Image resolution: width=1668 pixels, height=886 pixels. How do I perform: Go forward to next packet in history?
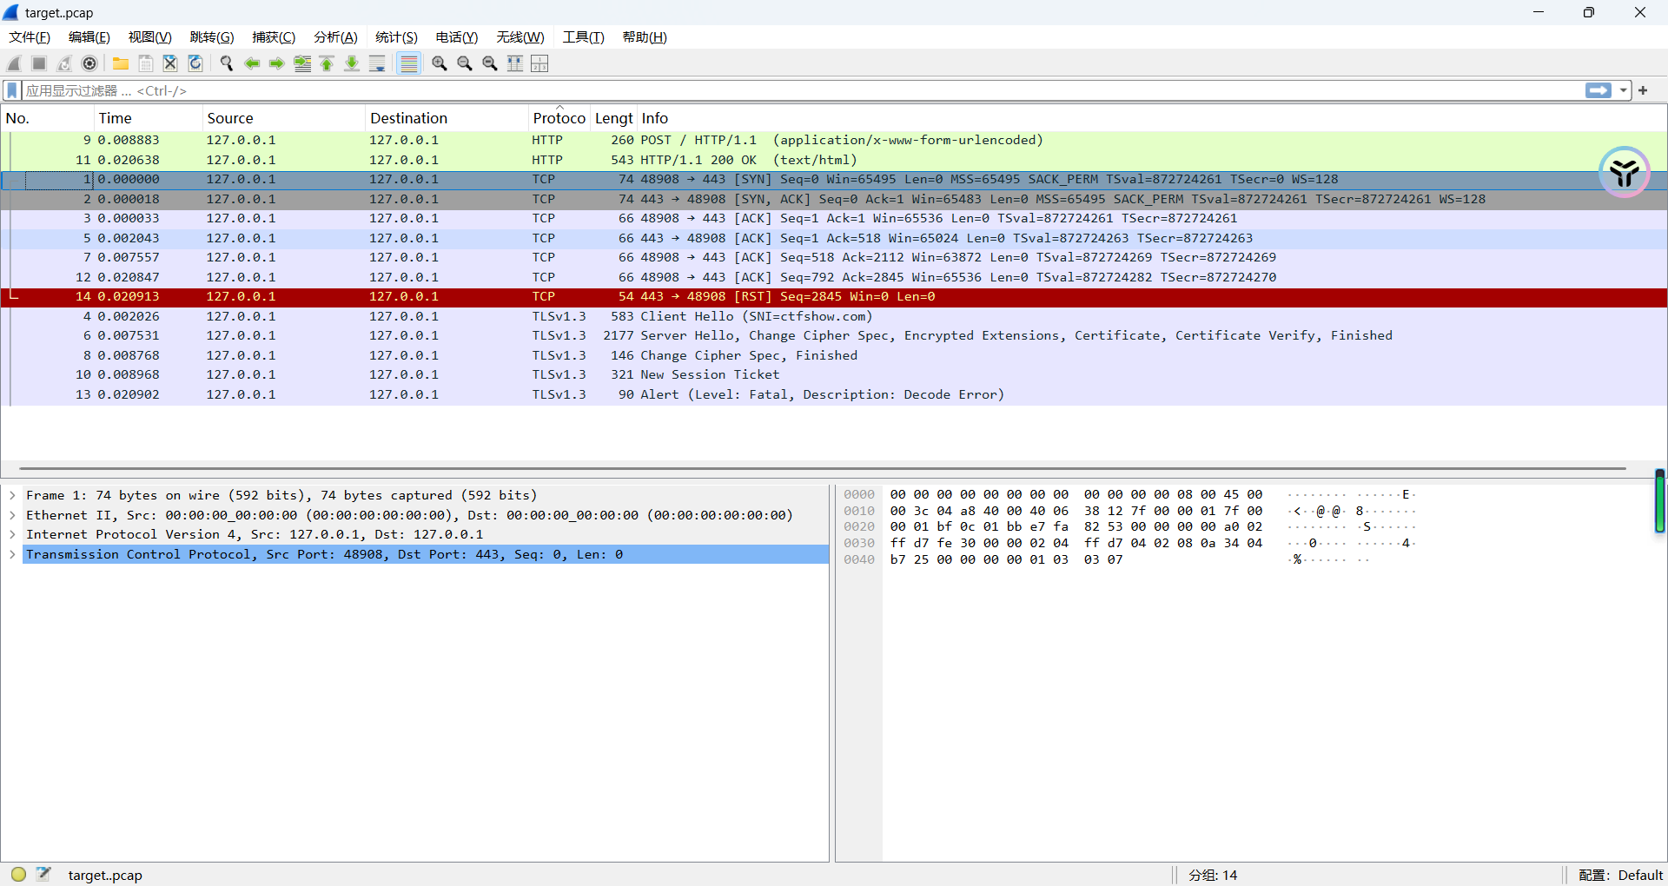pyautogui.click(x=277, y=63)
